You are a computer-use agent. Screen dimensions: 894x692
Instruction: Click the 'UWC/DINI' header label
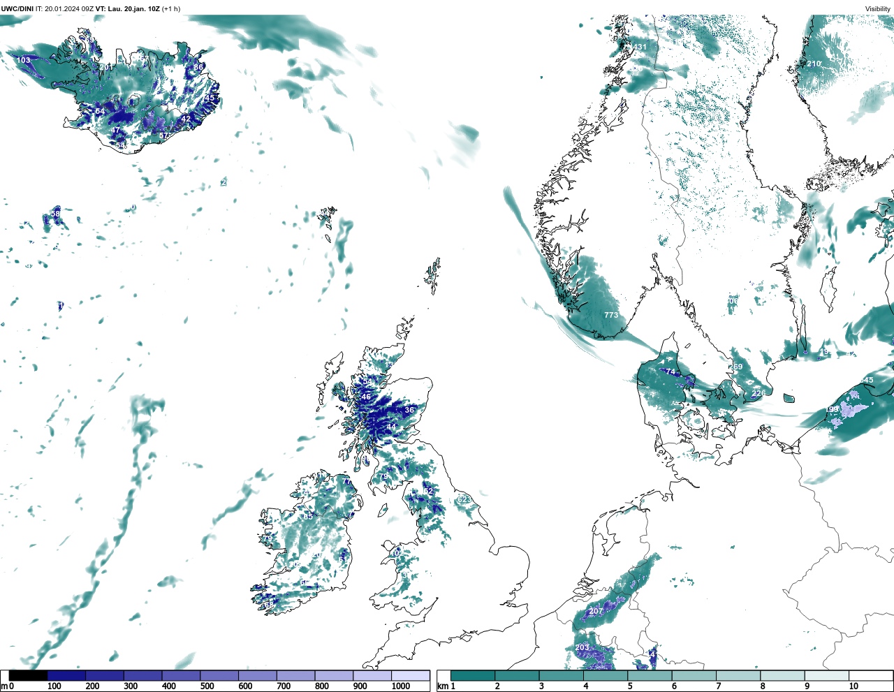tap(17, 9)
